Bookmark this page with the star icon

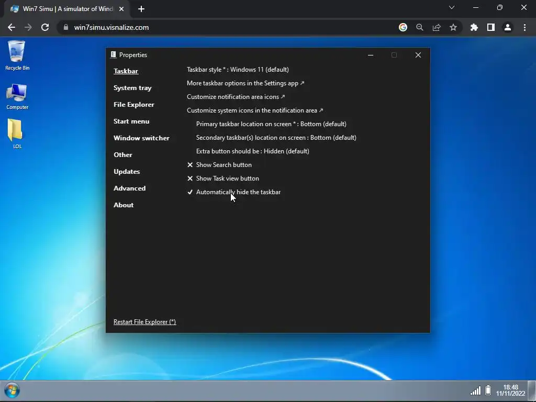[453, 27]
